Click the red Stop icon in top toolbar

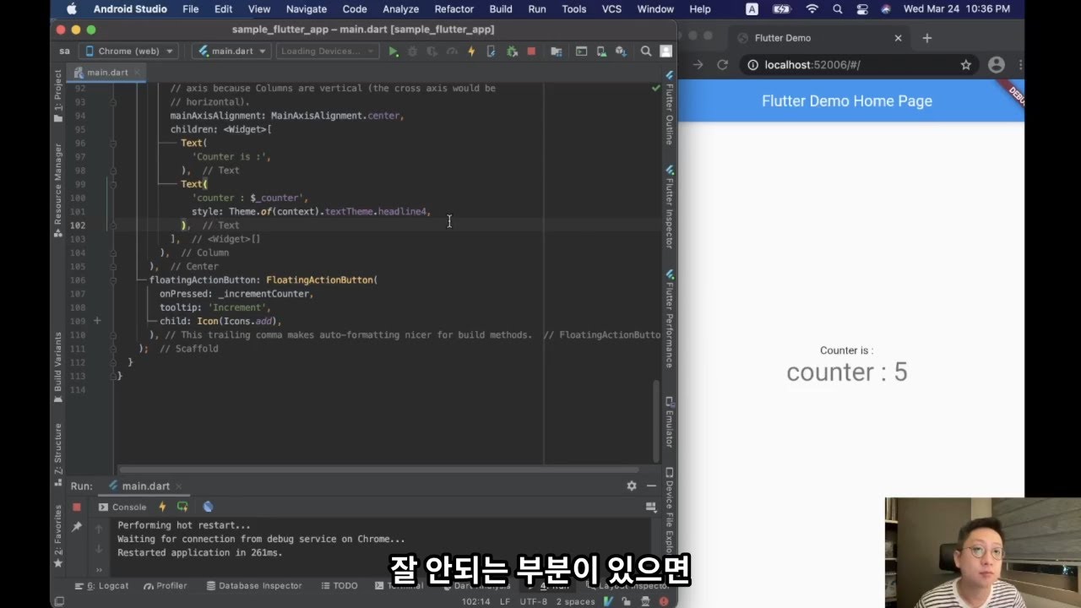[531, 52]
